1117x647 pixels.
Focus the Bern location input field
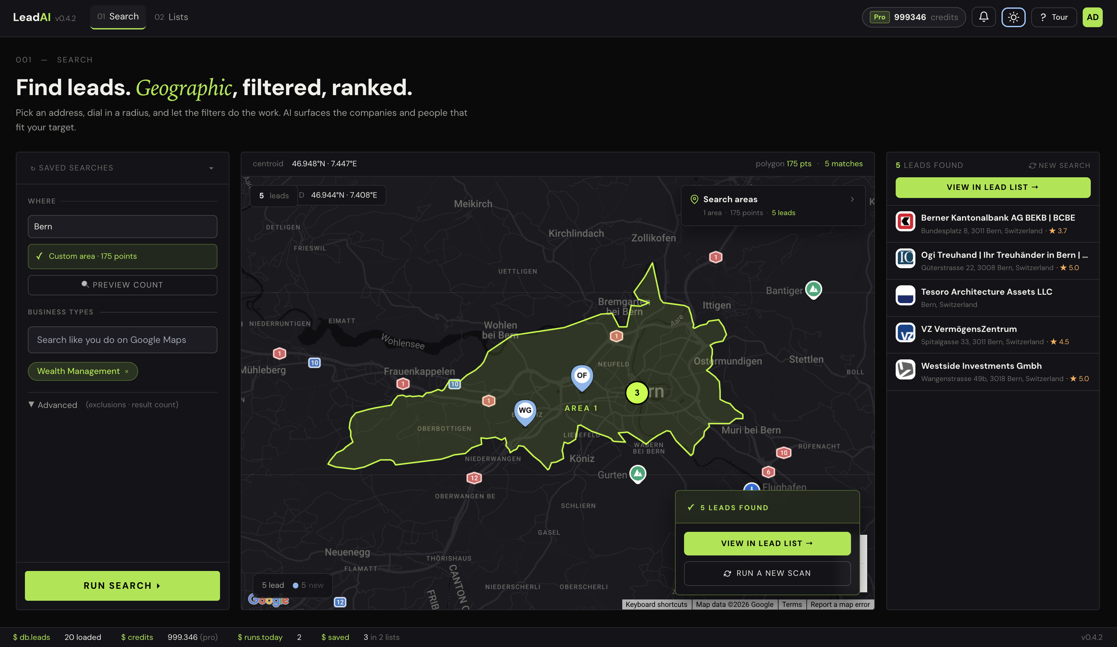point(122,226)
